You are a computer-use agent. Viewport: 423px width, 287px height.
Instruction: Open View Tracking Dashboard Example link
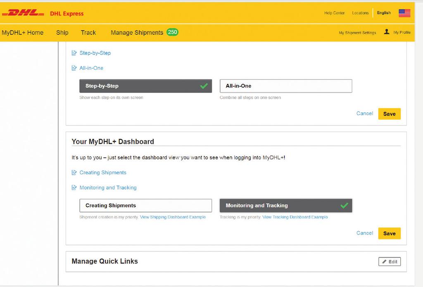295,217
